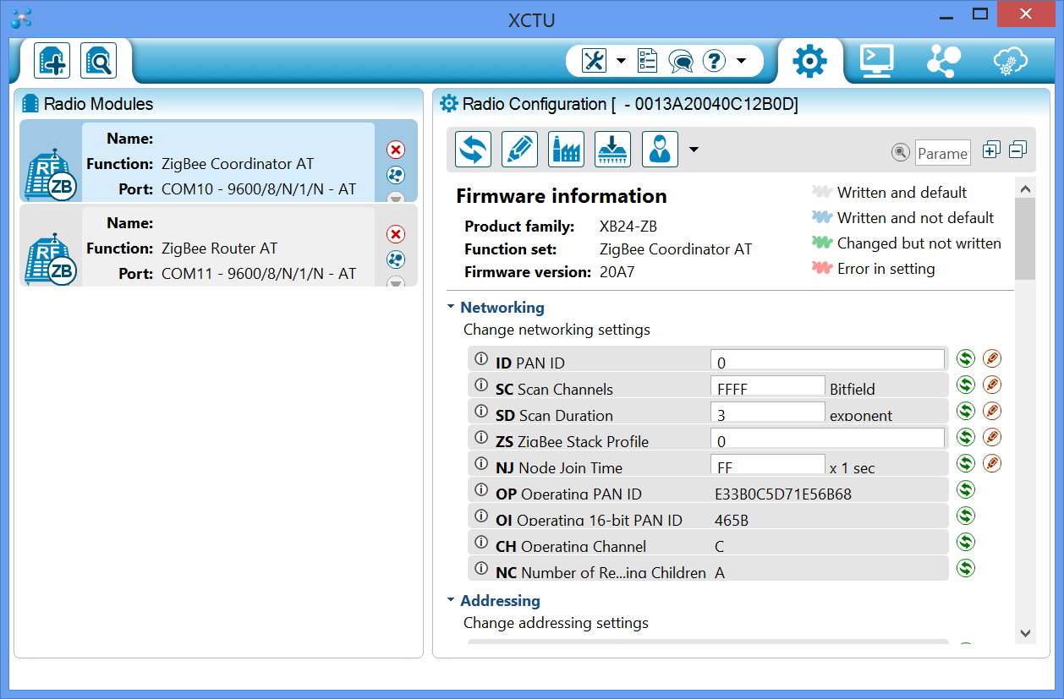Read radio settings with the refresh icon
The height and width of the screenshot is (699, 1064).
[474, 150]
